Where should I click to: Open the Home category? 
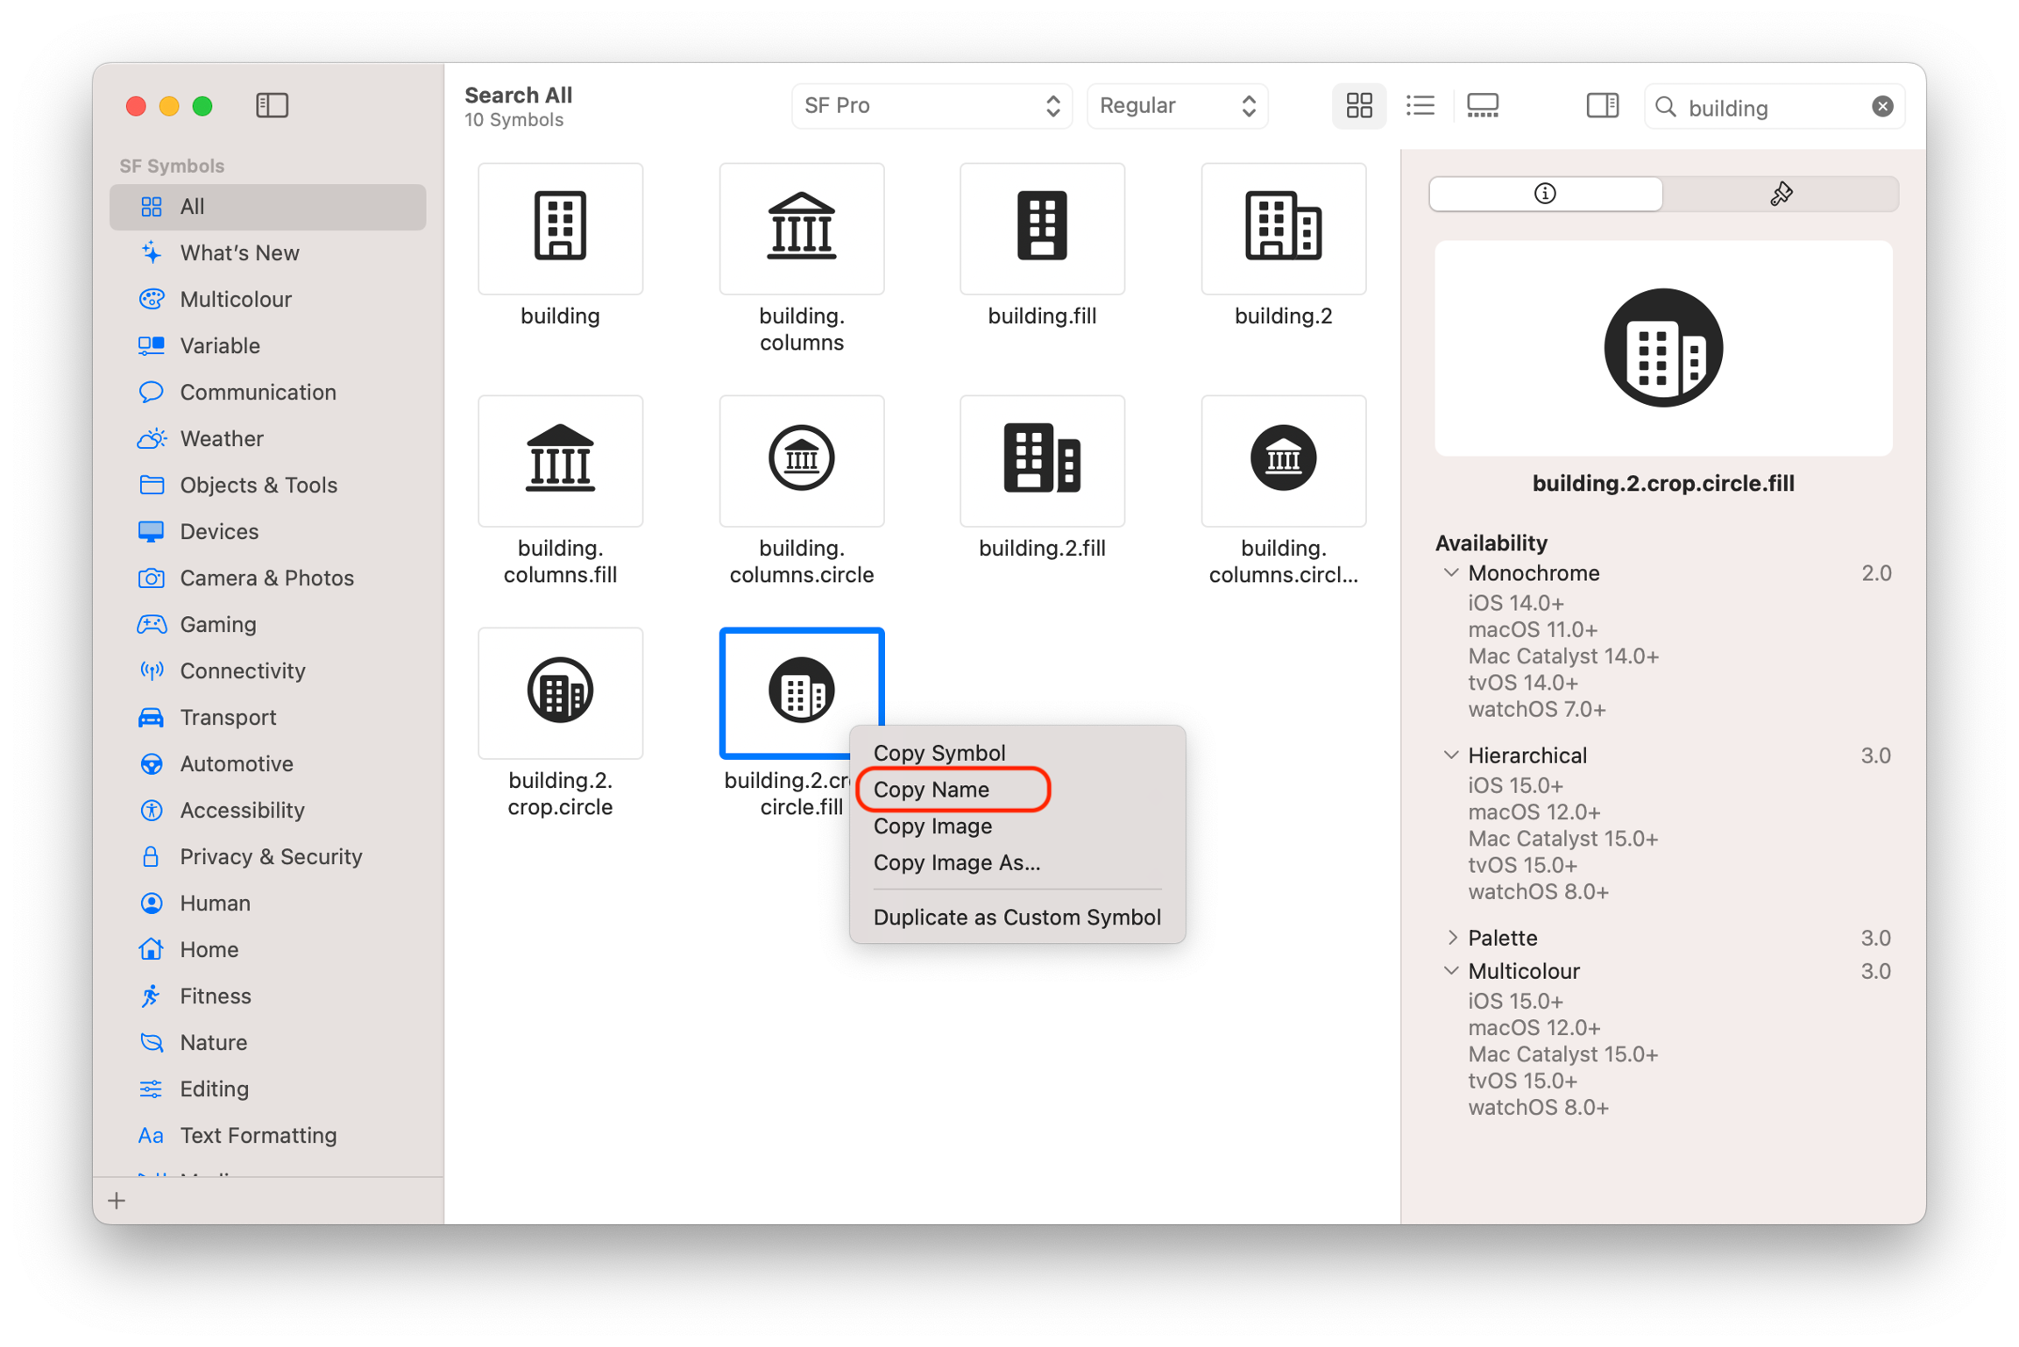pos(268,950)
